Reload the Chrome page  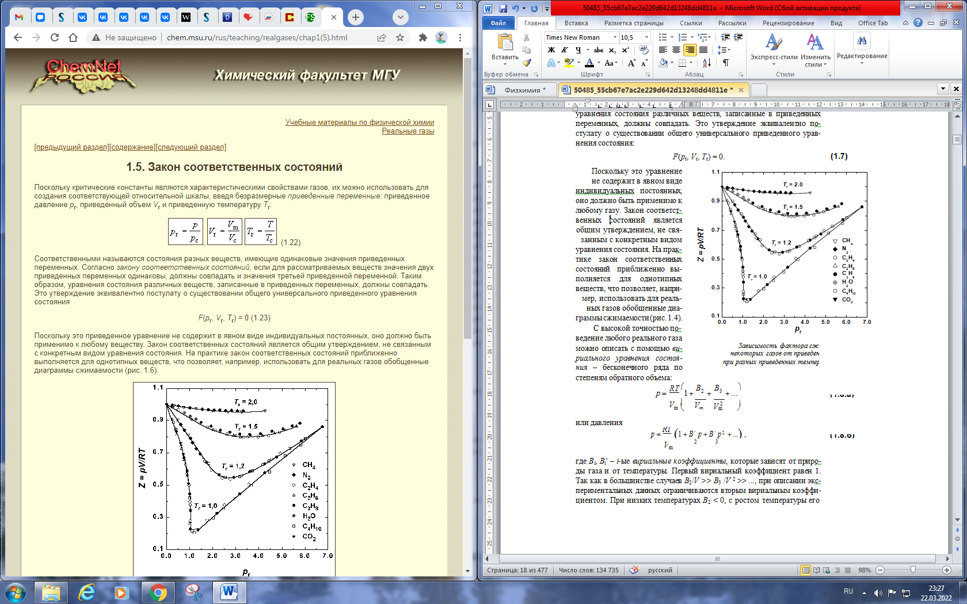(55, 37)
